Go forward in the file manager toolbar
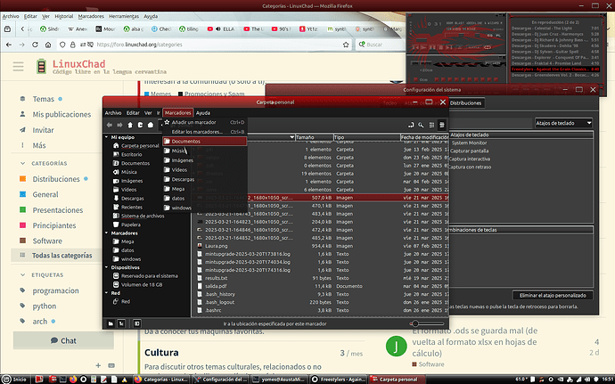 tap(119, 125)
